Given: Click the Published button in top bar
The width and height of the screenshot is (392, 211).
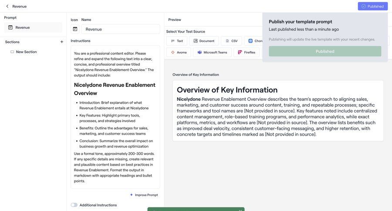Looking at the screenshot, I should [372, 6].
